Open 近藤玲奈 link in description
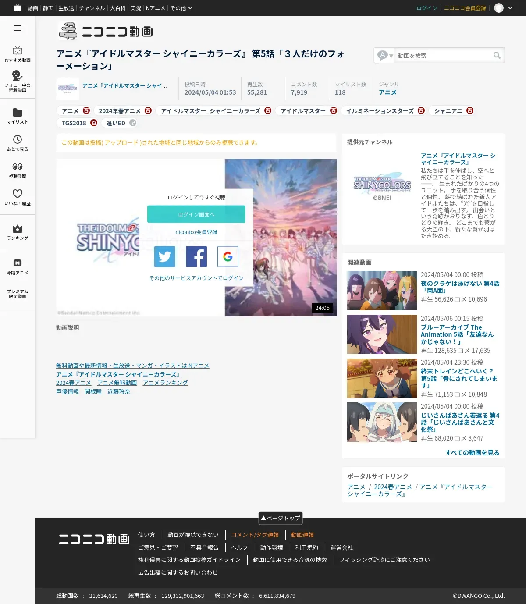Screen dimensions: 526x604 pos(119,391)
